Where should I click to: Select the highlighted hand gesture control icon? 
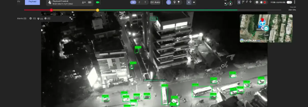(x=239, y=2)
